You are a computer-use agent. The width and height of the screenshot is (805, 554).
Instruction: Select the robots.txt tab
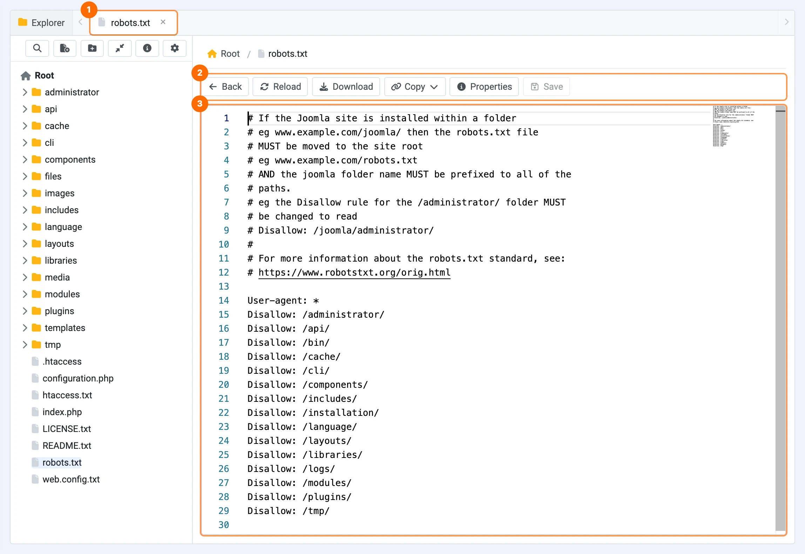(133, 23)
